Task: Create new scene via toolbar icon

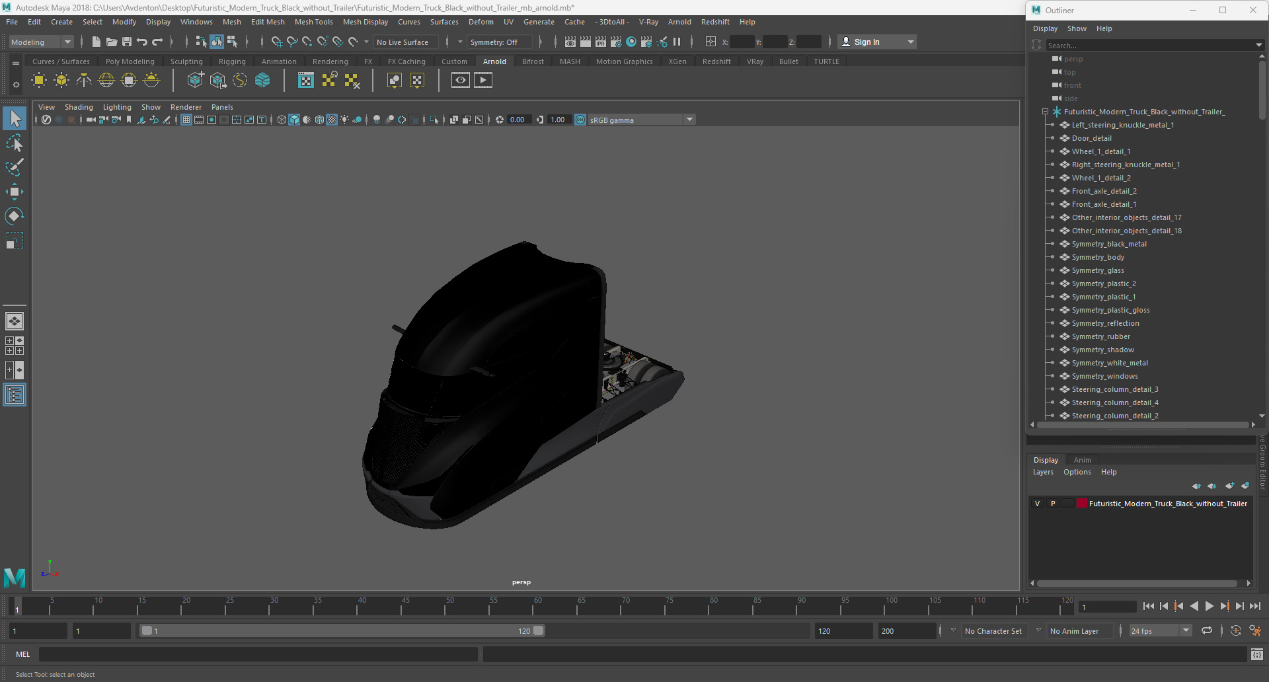Action: click(x=96, y=42)
